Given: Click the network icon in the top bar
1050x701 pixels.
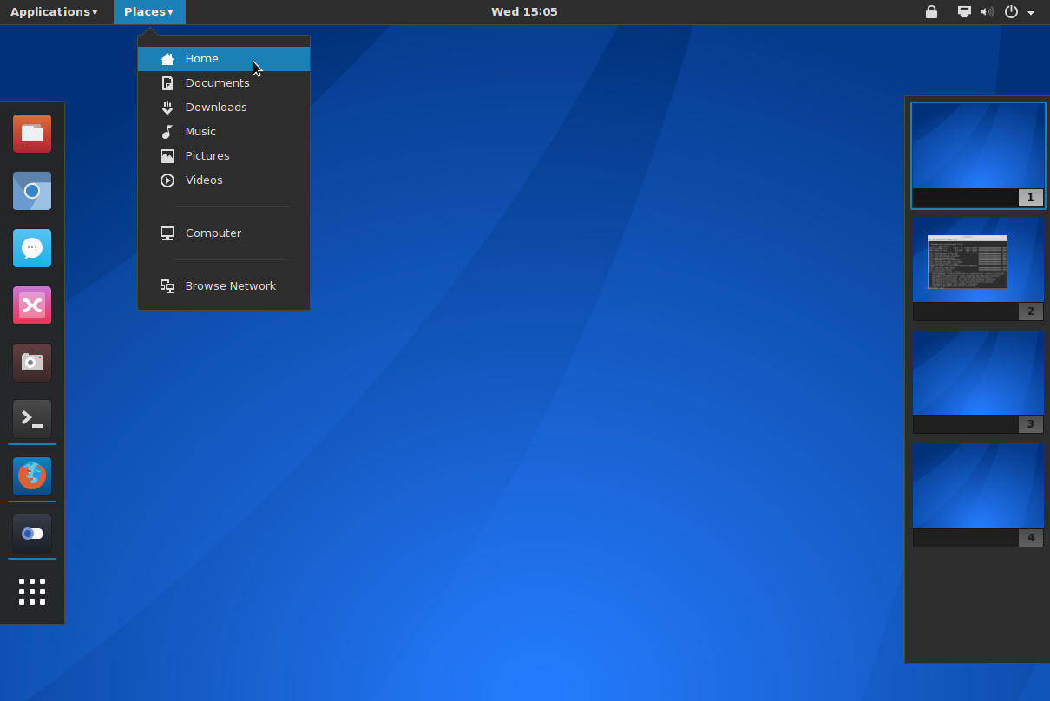Looking at the screenshot, I should click(x=963, y=11).
